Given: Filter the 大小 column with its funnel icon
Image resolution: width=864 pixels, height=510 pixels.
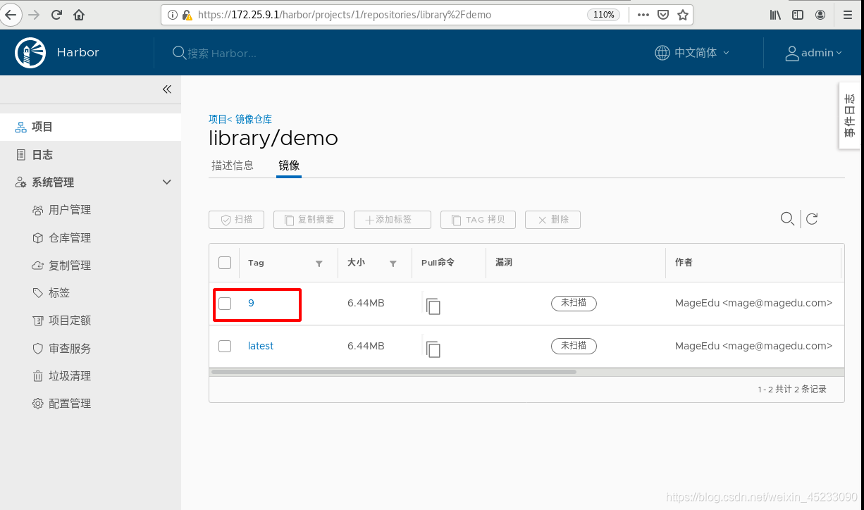Looking at the screenshot, I should [x=393, y=263].
